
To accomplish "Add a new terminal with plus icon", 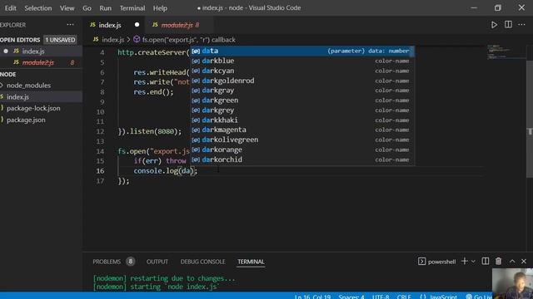I will [464, 262].
